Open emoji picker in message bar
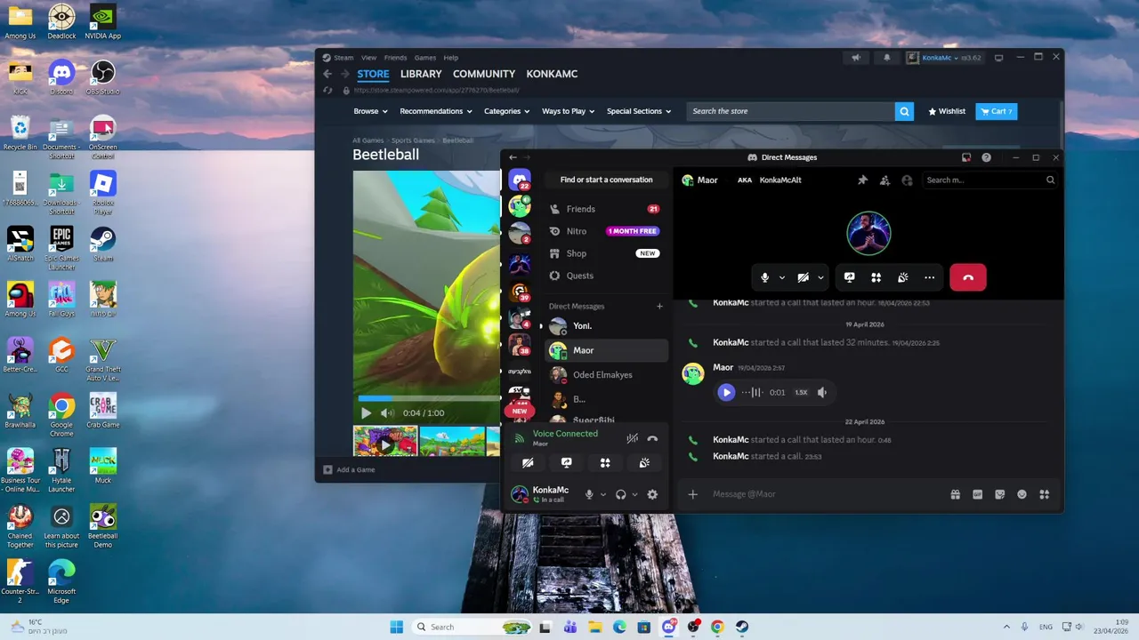The width and height of the screenshot is (1139, 640). (x=1022, y=494)
